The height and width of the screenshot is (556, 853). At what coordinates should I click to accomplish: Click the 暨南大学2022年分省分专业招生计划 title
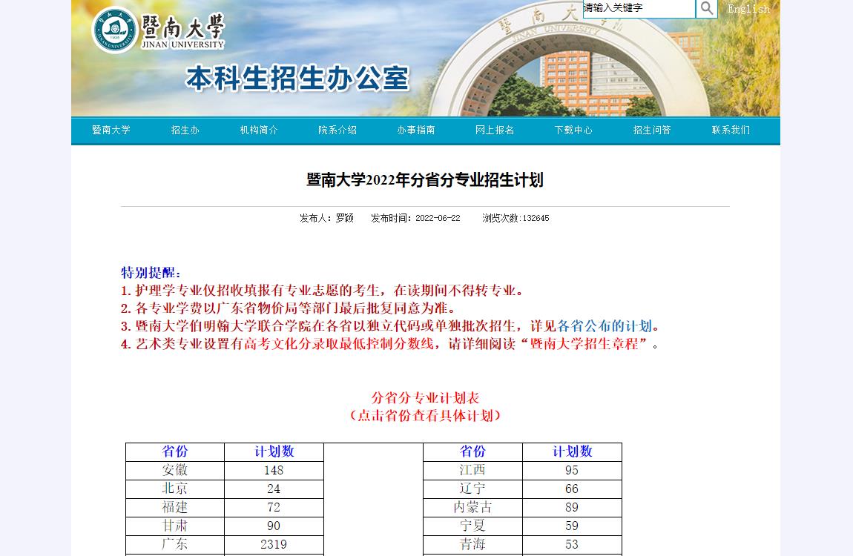[x=425, y=180]
